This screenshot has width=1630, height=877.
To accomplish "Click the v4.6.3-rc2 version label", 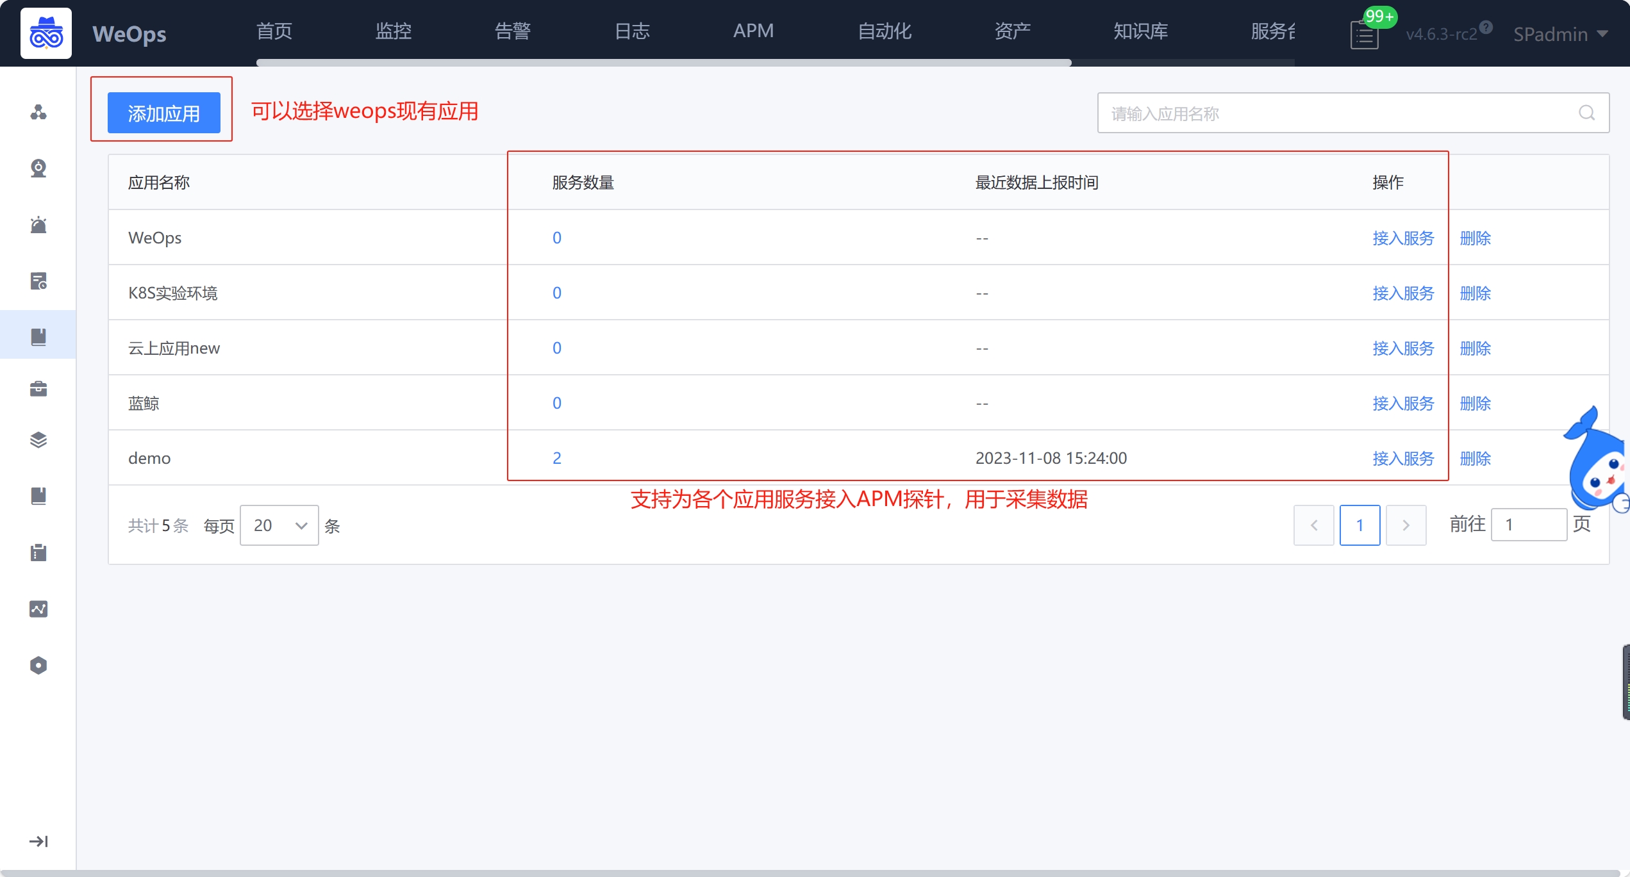I will [1442, 34].
